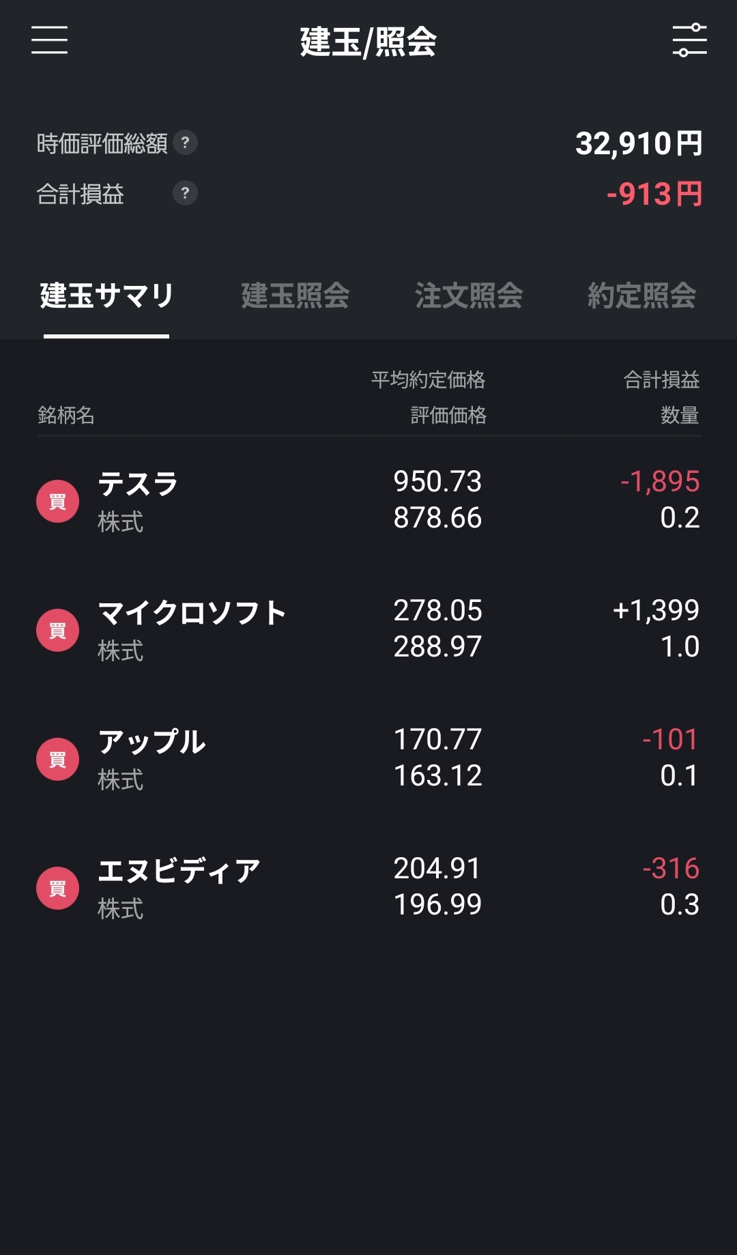Open the テスラ position row
The image size is (737, 1255).
coord(369,501)
